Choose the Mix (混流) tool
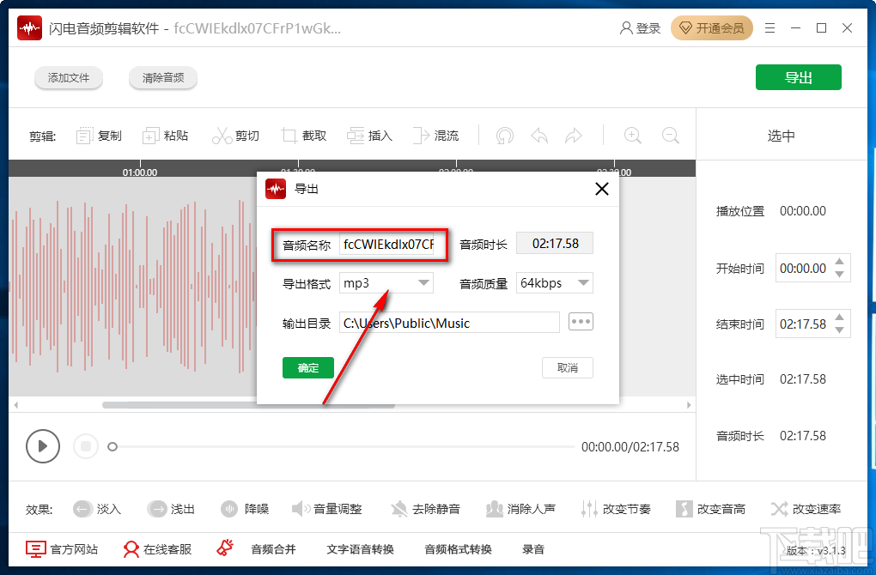The image size is (876, 575). pos(435,136)
